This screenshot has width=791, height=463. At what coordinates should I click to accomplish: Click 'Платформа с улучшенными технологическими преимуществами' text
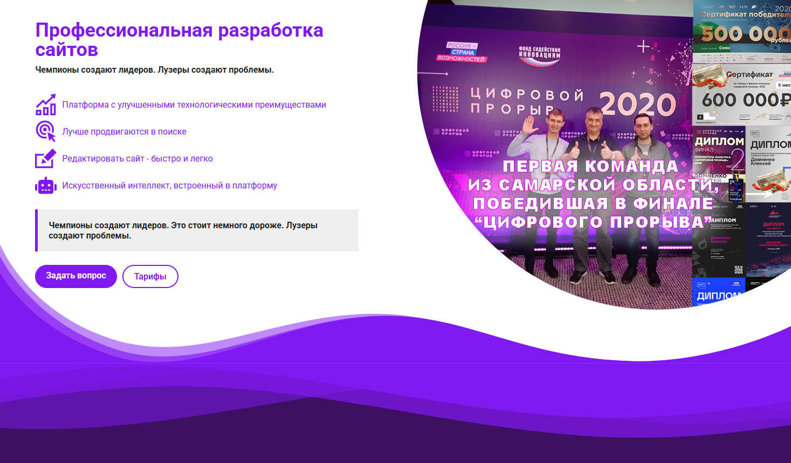tap(194, 104)
